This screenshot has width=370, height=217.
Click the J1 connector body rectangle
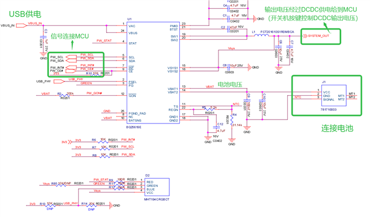click(x=334, y=95)
